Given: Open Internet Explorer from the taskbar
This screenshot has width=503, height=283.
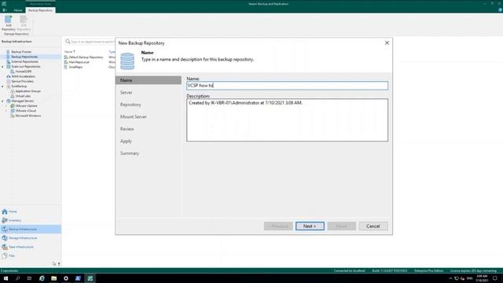Looking at the screenshot, I should pyautogui.click(x=42, y=278).
